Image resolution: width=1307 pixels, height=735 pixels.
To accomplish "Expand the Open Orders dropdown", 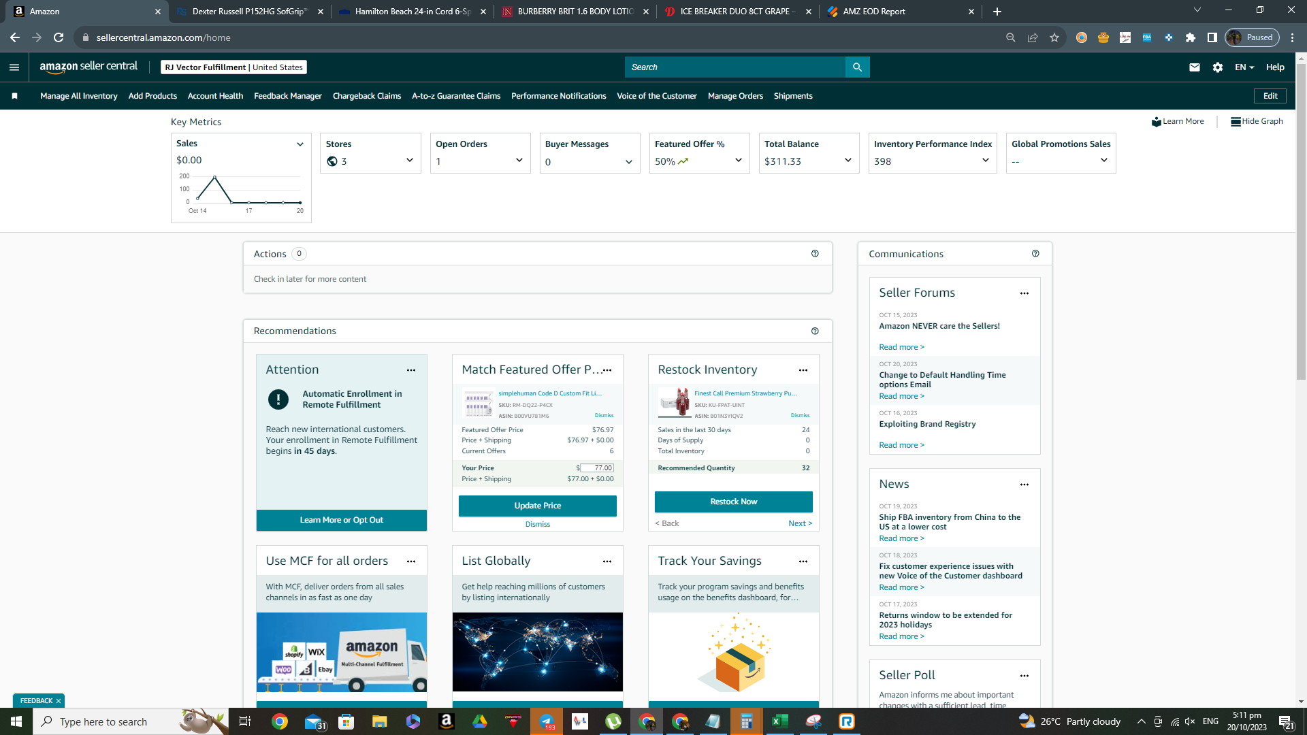I will pyautogui.click(x=519, y=161).
